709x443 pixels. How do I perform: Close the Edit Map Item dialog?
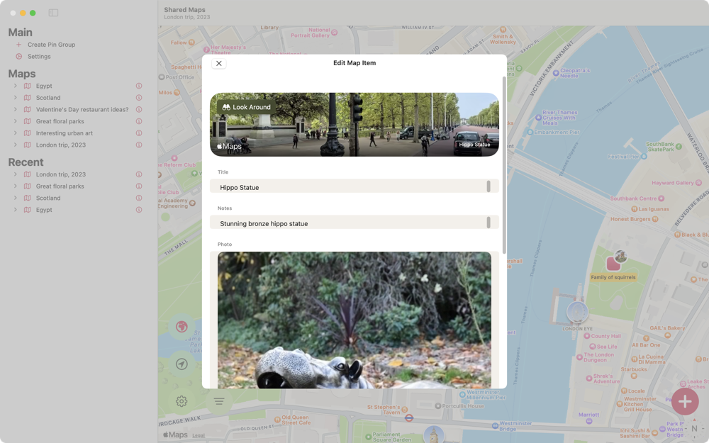coord(219,63)
